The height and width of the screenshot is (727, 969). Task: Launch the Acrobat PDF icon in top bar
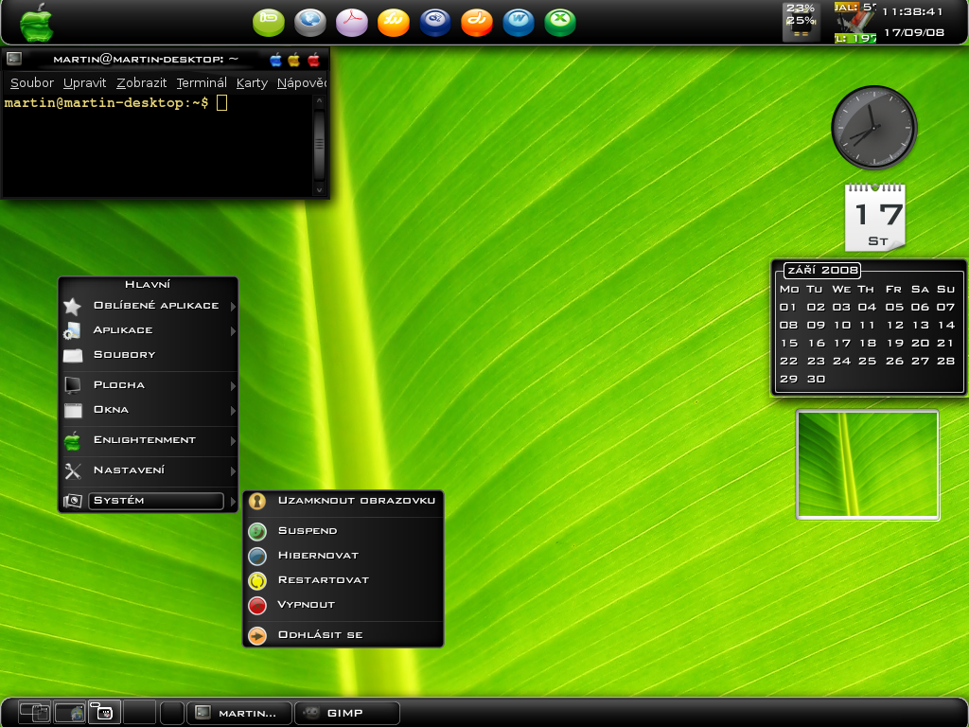(352, 21)
